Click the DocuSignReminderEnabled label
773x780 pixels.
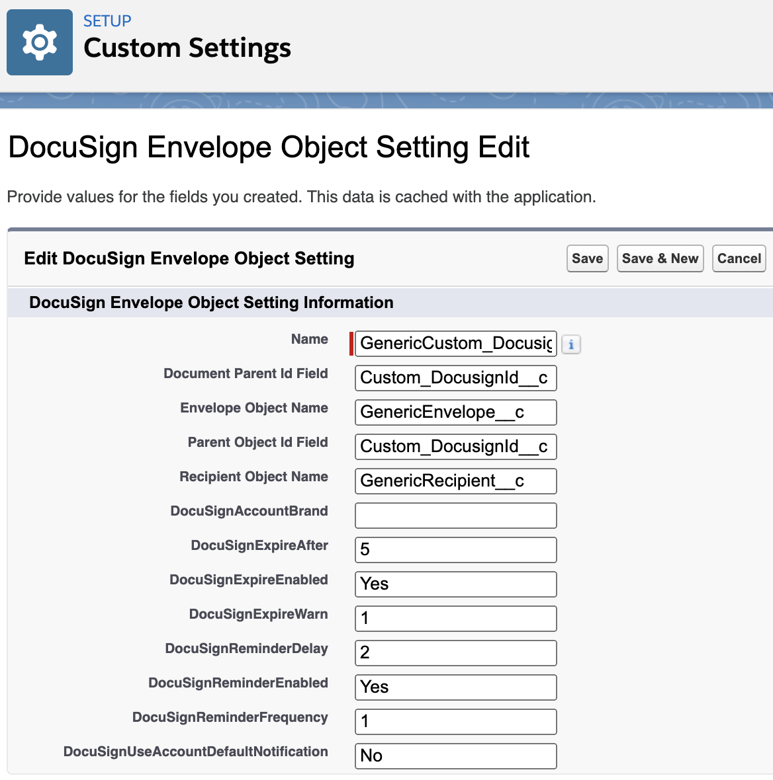tap(238, 682)
